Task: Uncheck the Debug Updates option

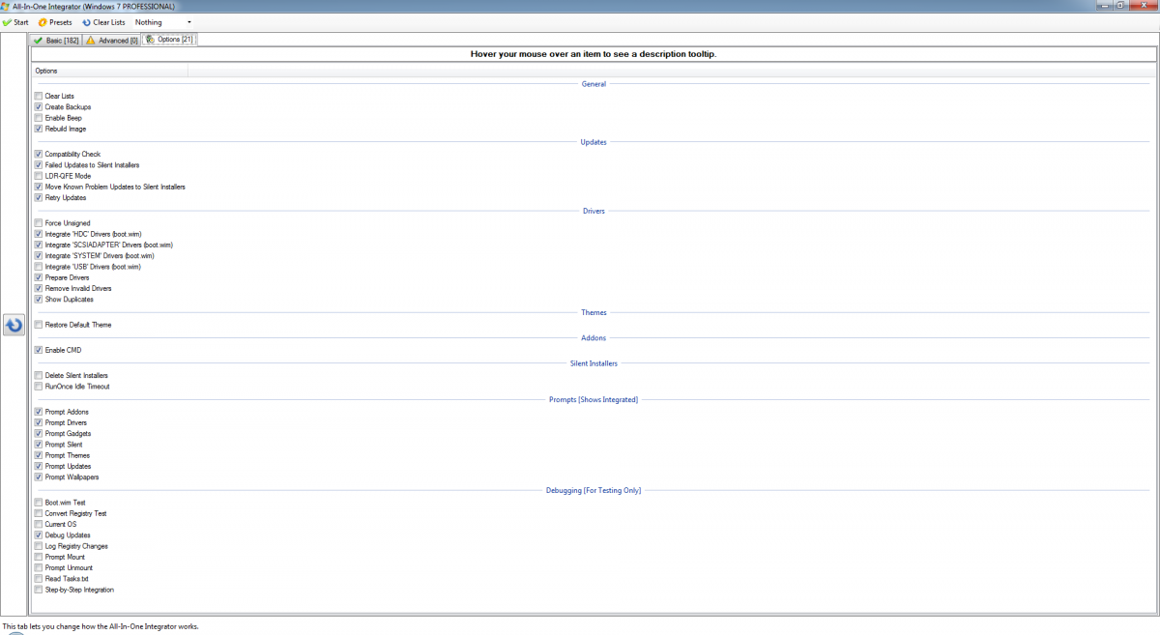Action: pos(39,535)
